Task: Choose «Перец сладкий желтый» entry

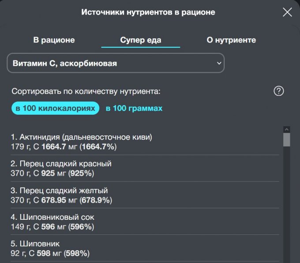Action: 60,191
